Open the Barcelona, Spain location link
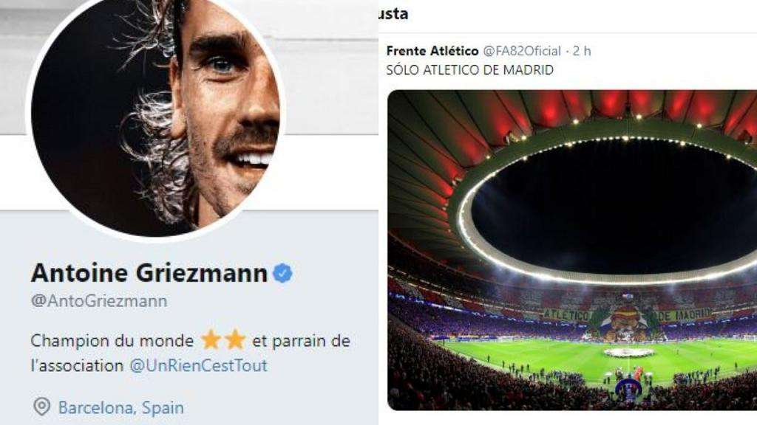 (x=121, y=408)
